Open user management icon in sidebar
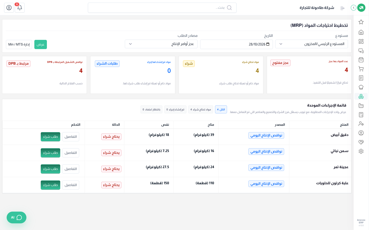Viewport: 369px width, 230px height. click(361, 124)
